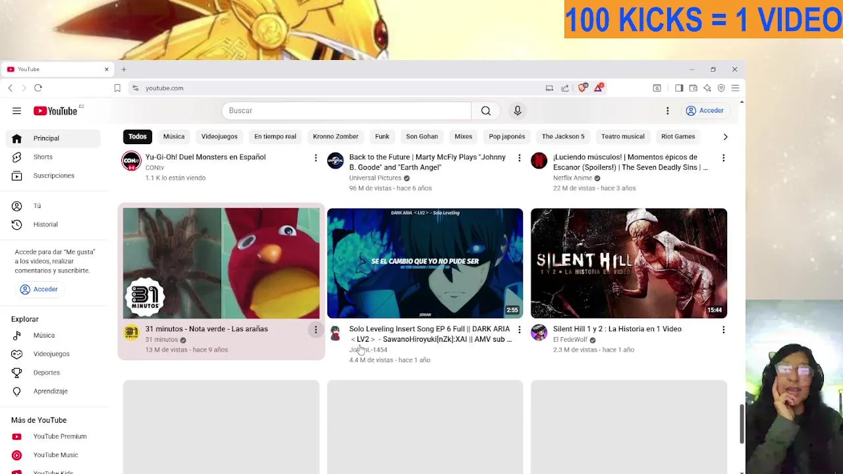Open Música under Explorar
The width and height of the screenshot is (843, 474).
53,335
